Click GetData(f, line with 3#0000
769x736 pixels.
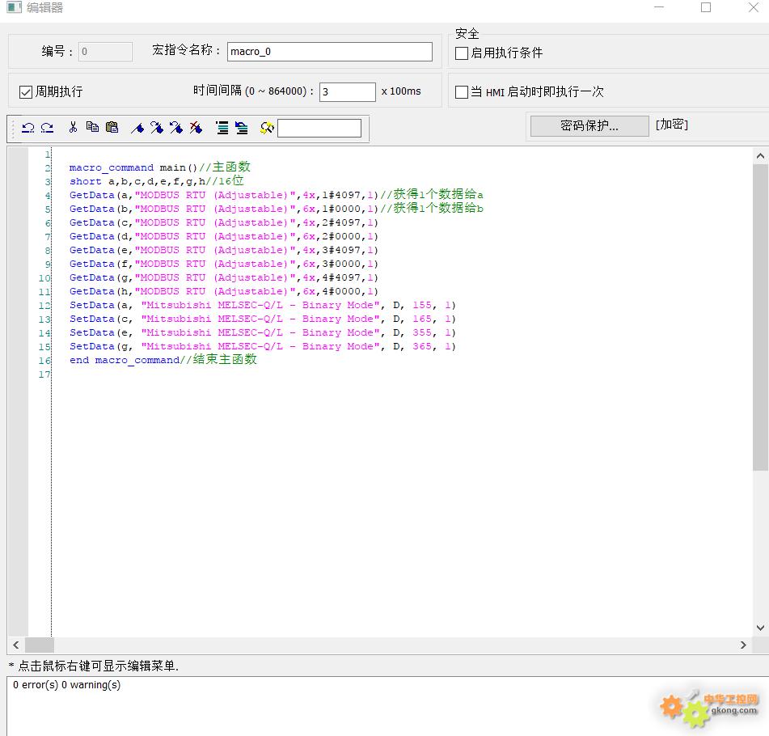click(x=224, y=264)
